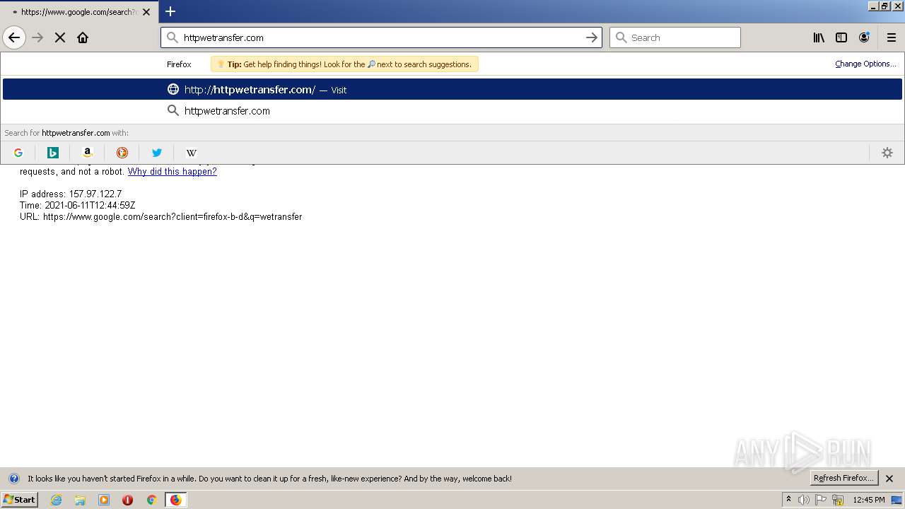
Task: Click the URL google.com/search text line
Action: pos(161,216)
